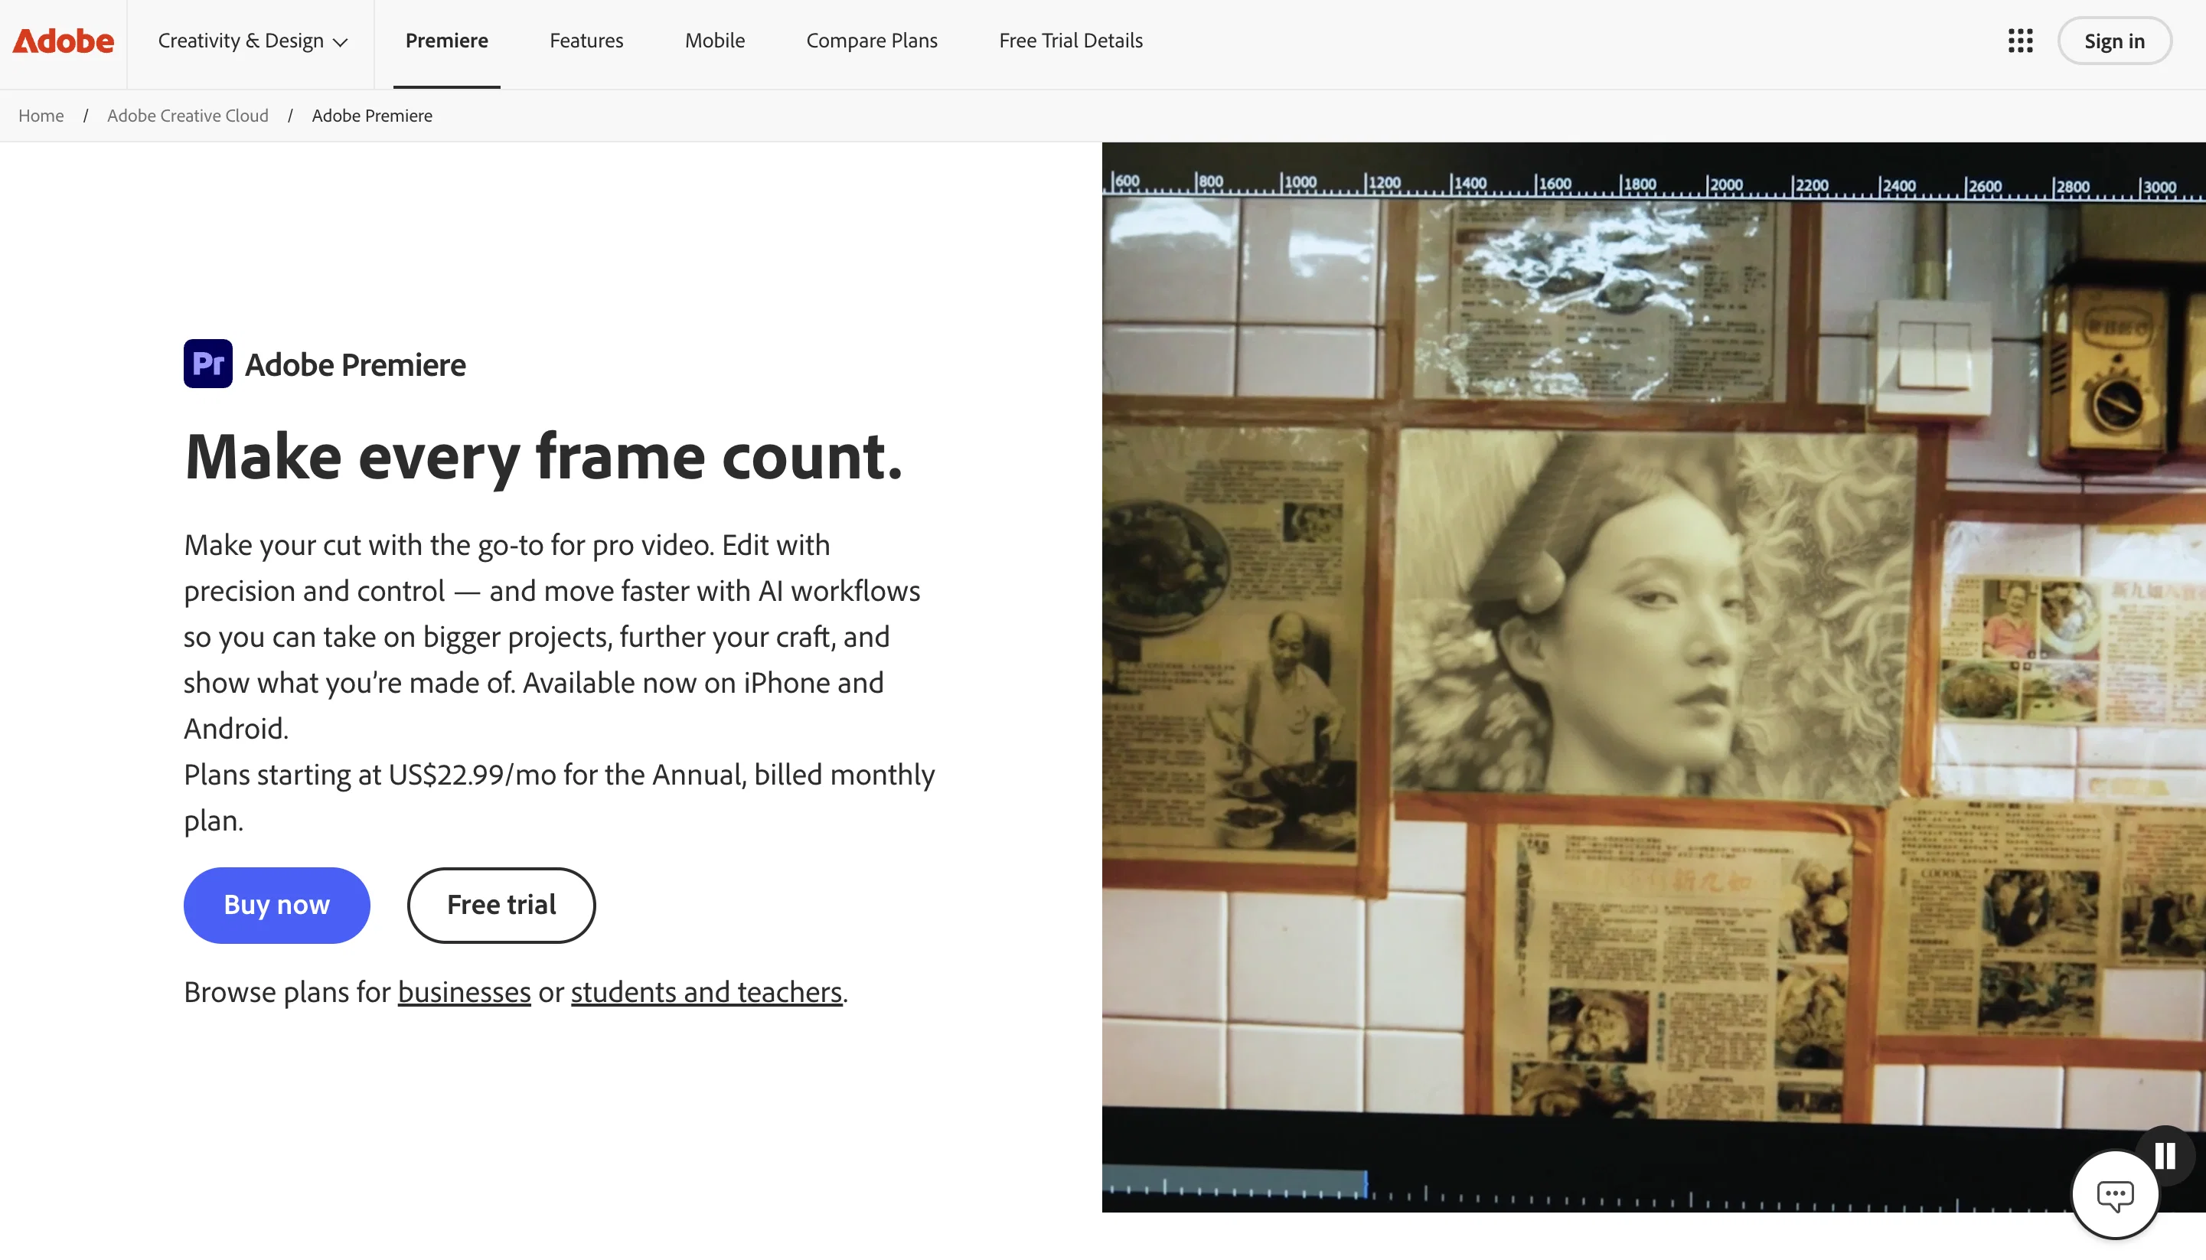2206x1260 pixels.
Task: Select the Premiere tab
Action: click(446, 41)
